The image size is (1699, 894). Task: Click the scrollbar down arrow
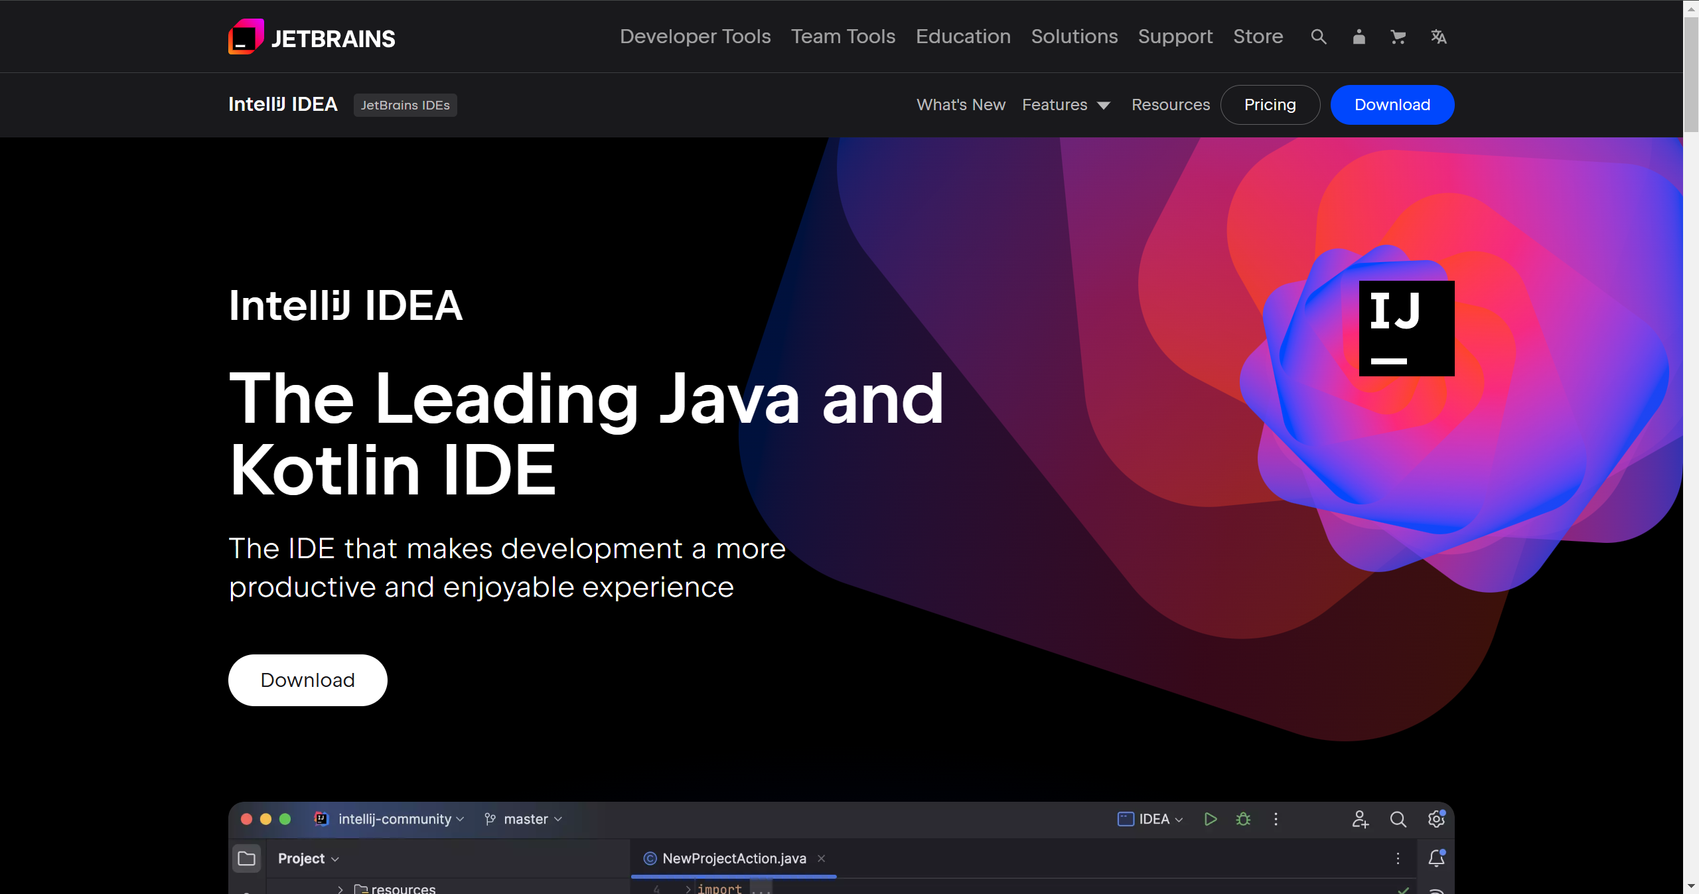click(x=1690, y=886)
